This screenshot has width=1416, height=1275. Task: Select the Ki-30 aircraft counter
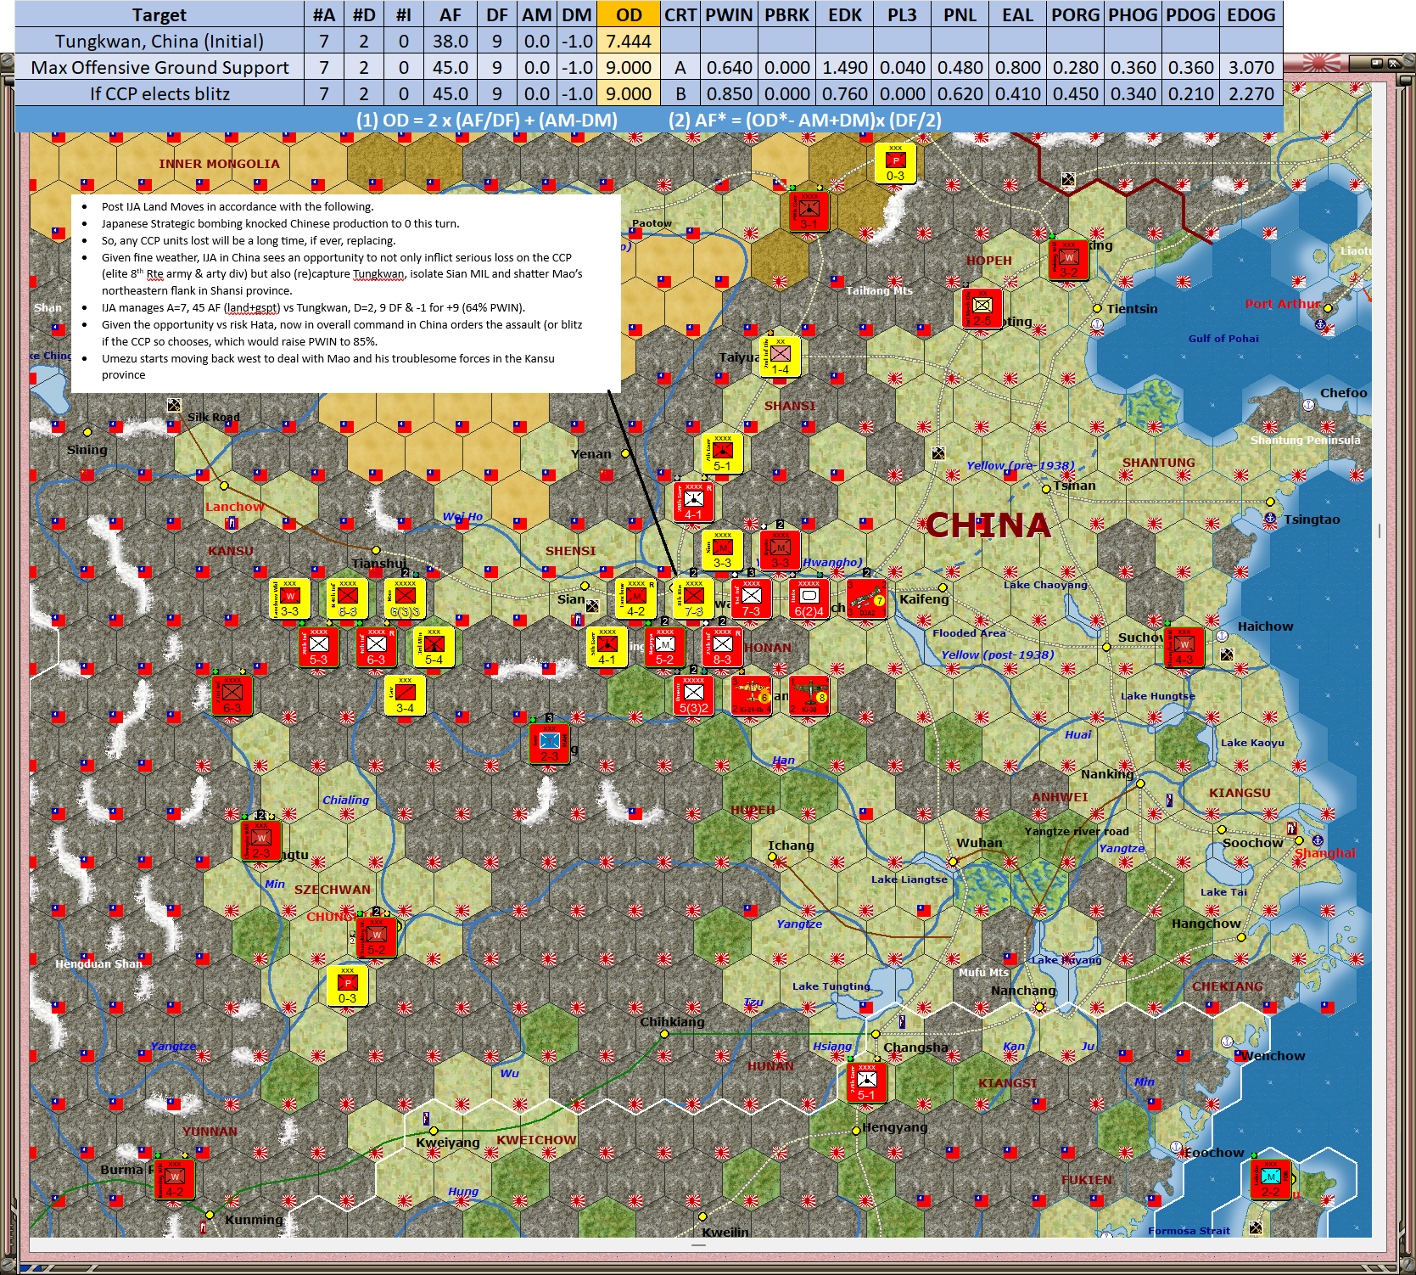[x=809, y=695]
